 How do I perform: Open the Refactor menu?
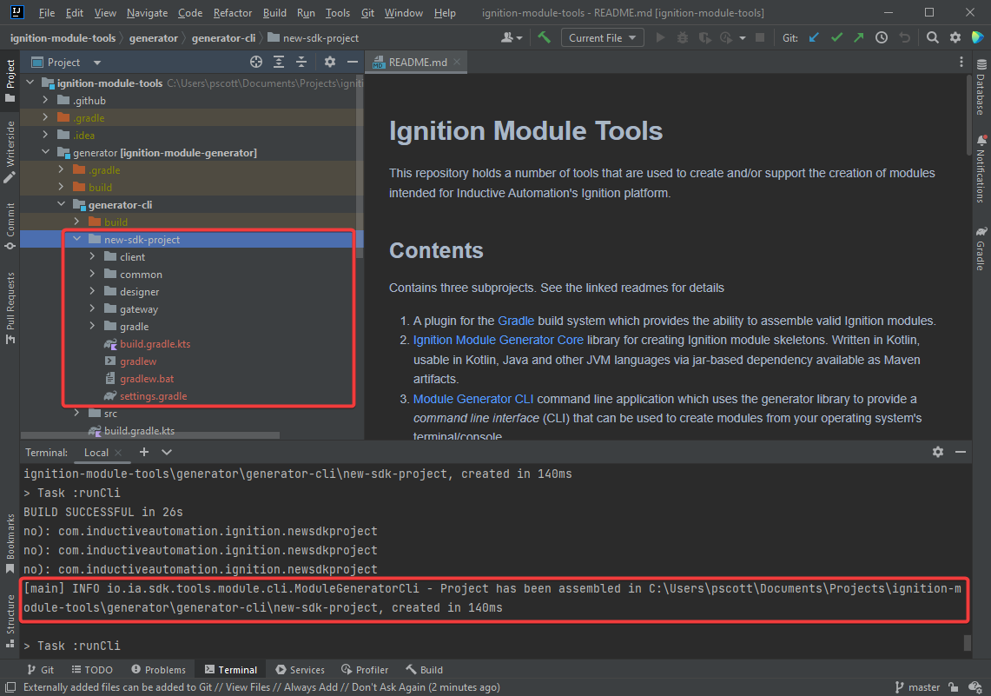point(233,13)
